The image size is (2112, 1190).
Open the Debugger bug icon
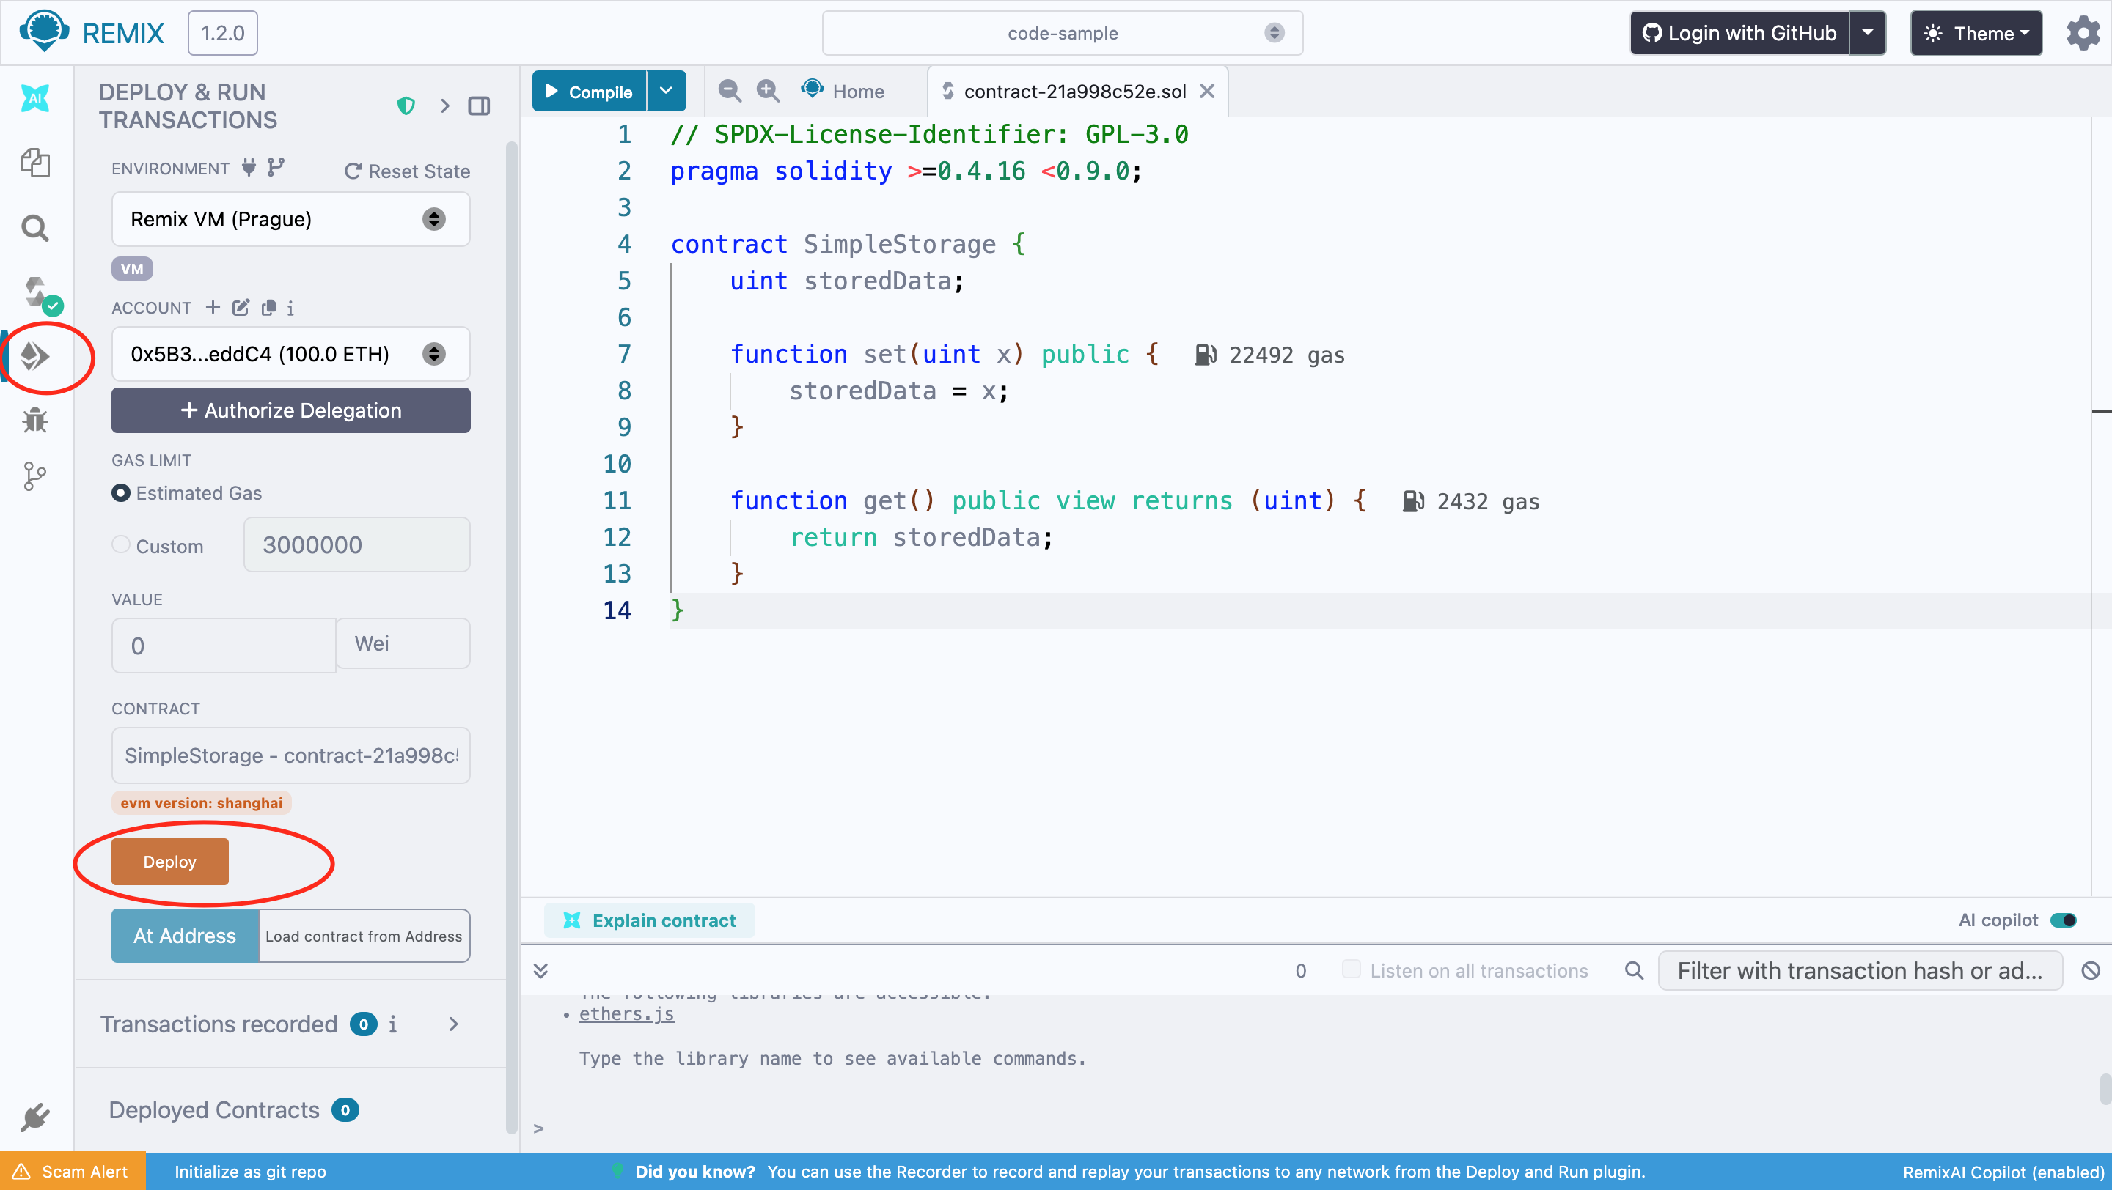pos(34,421)
